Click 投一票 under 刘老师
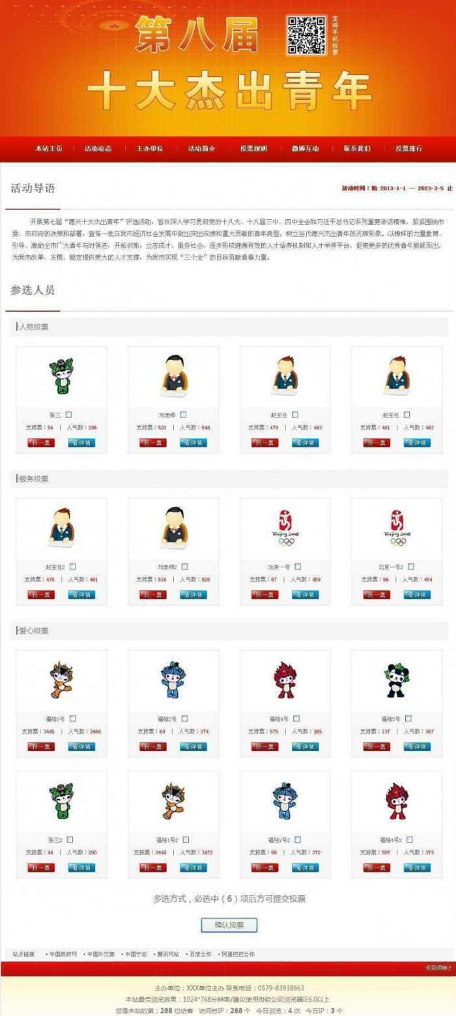The height and width of the screenshot is (1016, 456). [x=153, y=443]
